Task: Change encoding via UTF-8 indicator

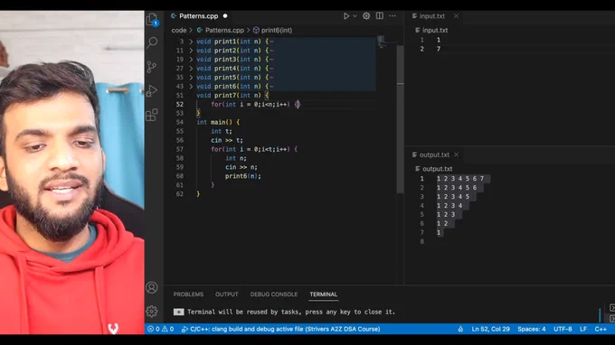Action: (563, 329)
